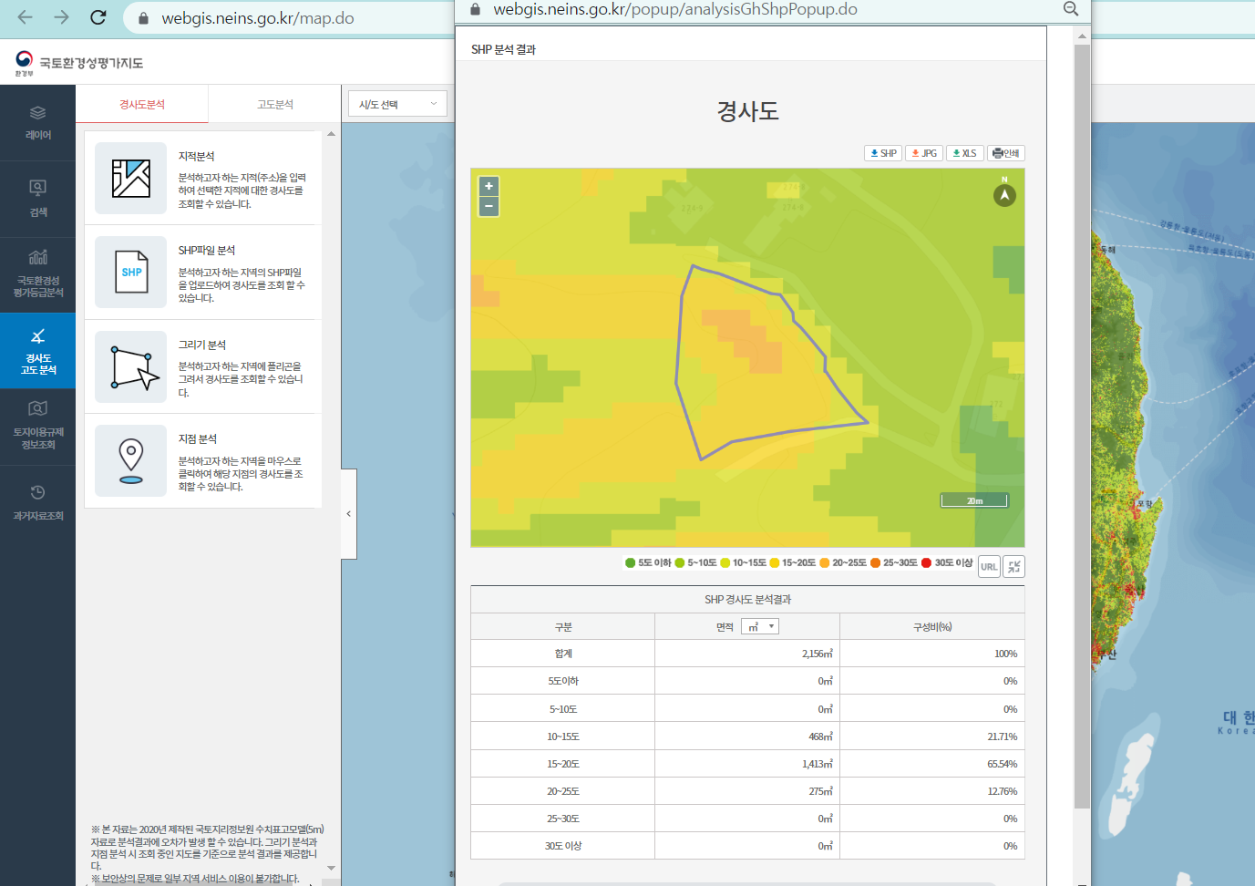Open the 시/도 선택 dropdown

click(397, 104)
